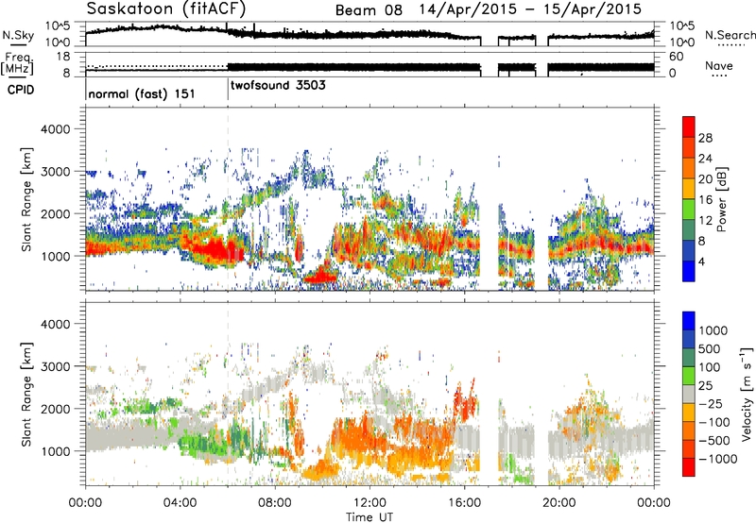Click the "Nave" legend label
The width and height of the screenshot is (756, 523).
[719, 65]
